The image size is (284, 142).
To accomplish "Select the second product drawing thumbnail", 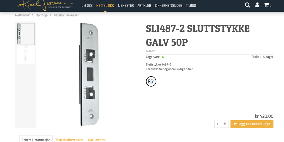I will tap(26, 55).
